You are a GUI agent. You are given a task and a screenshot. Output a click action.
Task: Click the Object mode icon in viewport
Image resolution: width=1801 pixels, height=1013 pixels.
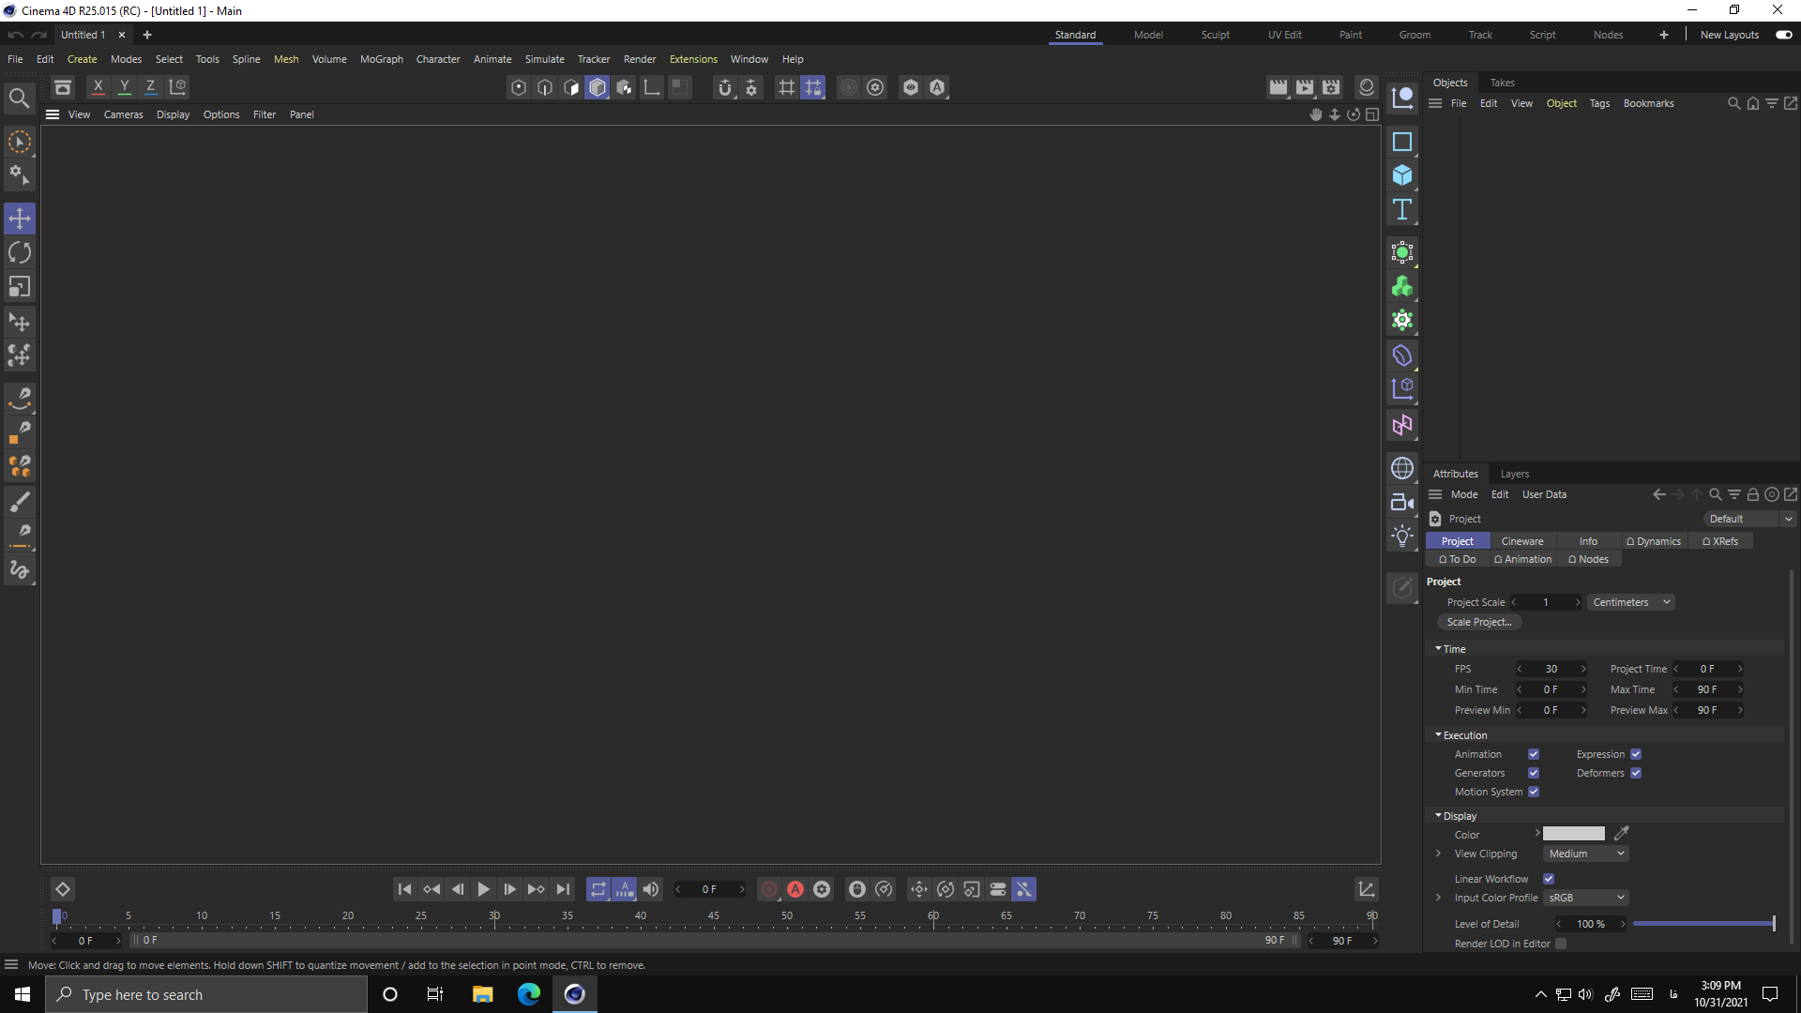click(x=598, y=86)
